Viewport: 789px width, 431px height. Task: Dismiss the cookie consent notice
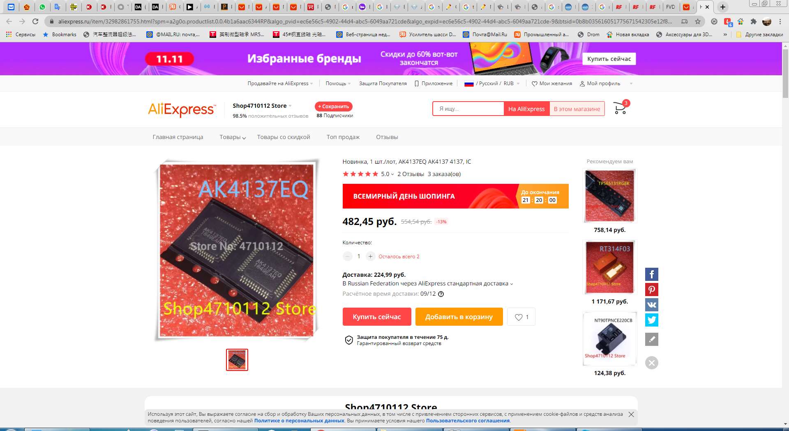[x=631, y=415]
